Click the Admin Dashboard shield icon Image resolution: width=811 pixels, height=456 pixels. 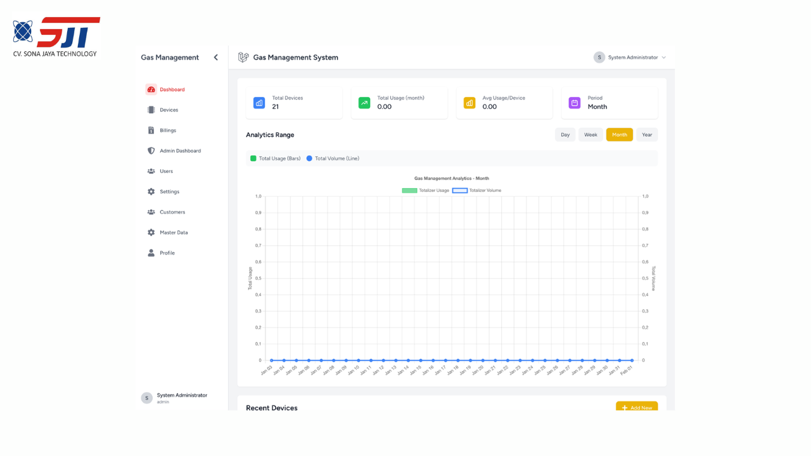(151, 151)
